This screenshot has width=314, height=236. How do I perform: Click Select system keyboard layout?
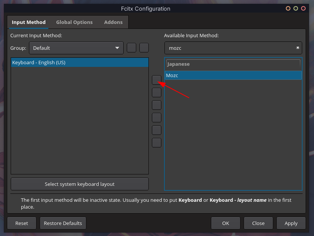coord(80,184)
